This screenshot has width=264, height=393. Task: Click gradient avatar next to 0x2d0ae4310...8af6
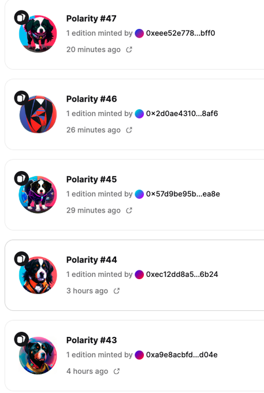pos(139,113)
